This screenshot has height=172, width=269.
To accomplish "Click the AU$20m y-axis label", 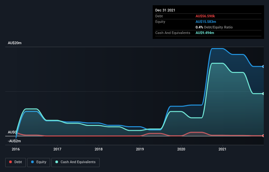I will pyautogui.click(x=15, y=43).
